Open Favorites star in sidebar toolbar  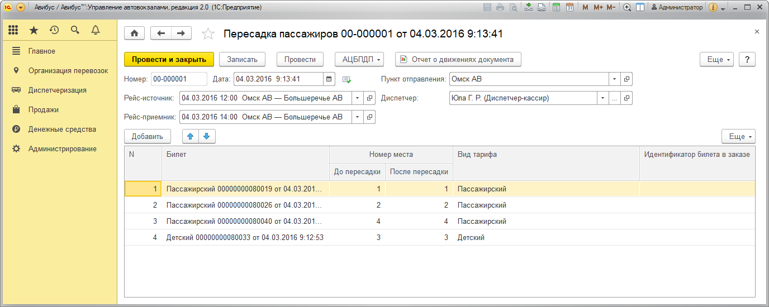34,30
